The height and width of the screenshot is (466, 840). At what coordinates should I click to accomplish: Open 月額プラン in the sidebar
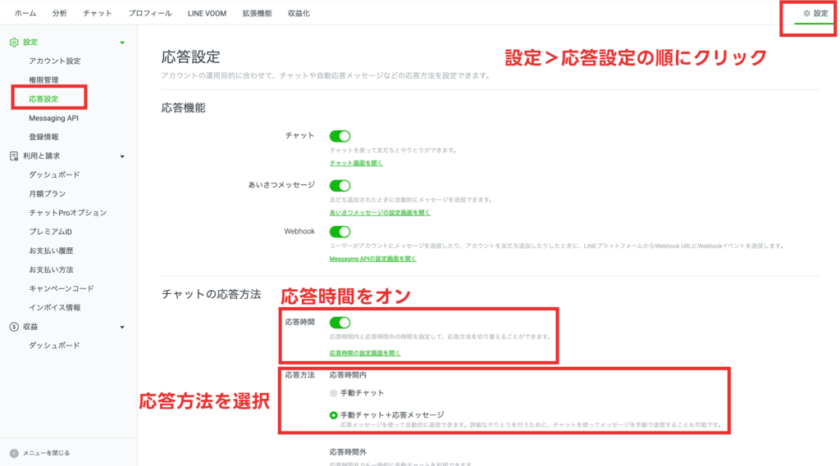point(48,194)
